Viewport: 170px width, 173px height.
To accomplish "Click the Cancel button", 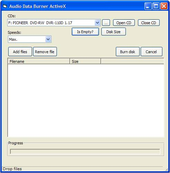I will pos(151,52).
